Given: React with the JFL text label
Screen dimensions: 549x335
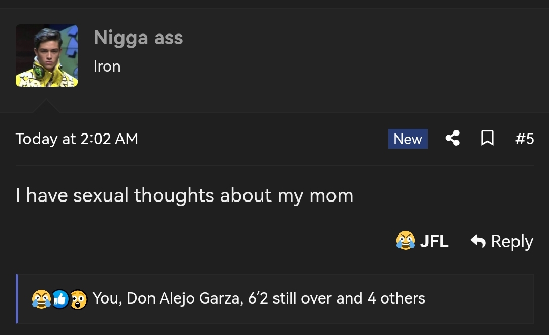Looking at the screenshot, I should coord(434,241).
